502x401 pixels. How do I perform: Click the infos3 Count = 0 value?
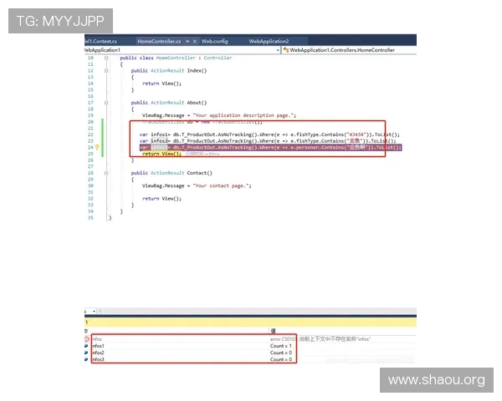[x=281, y=359]
